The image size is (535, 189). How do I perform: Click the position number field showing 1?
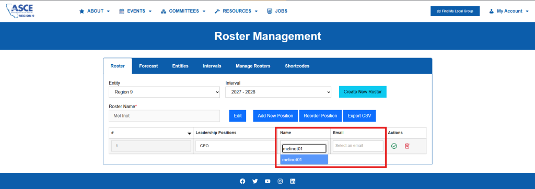point(151,146)
